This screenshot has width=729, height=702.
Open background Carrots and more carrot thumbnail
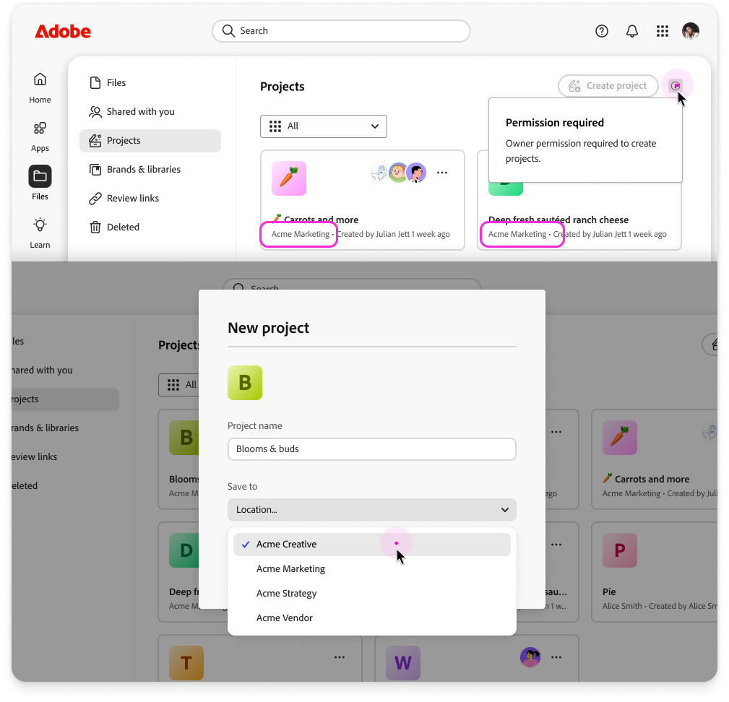(620, 438)
